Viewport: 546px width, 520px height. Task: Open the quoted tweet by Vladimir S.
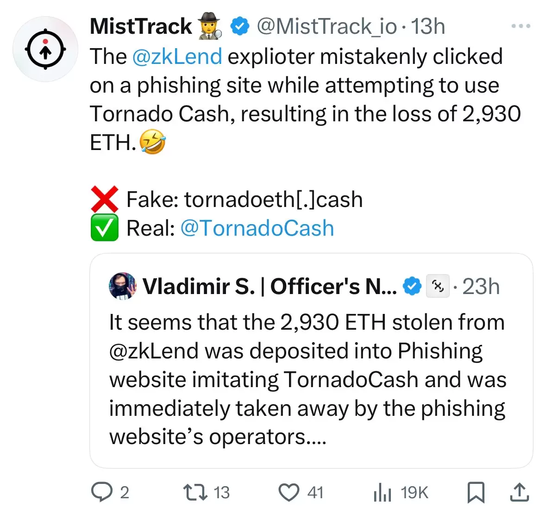pyautogui.click(x=311, y=361)
